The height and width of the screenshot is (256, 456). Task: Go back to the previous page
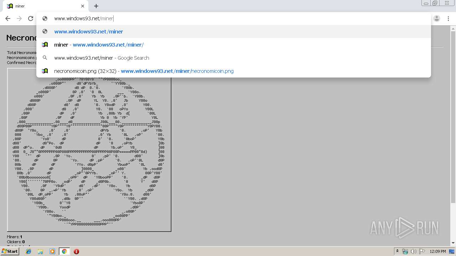pyautogui.click(x=8, y=18)
